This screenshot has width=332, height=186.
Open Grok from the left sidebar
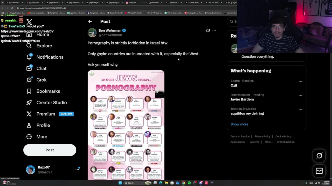click(x=37, y=80)
